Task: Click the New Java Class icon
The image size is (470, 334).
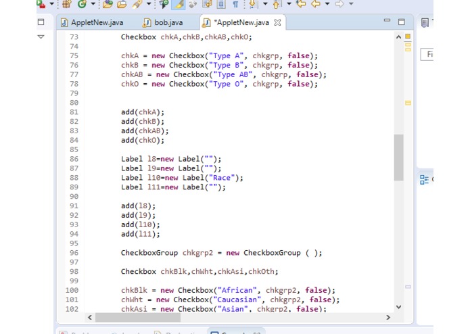Action: (82, 4)
